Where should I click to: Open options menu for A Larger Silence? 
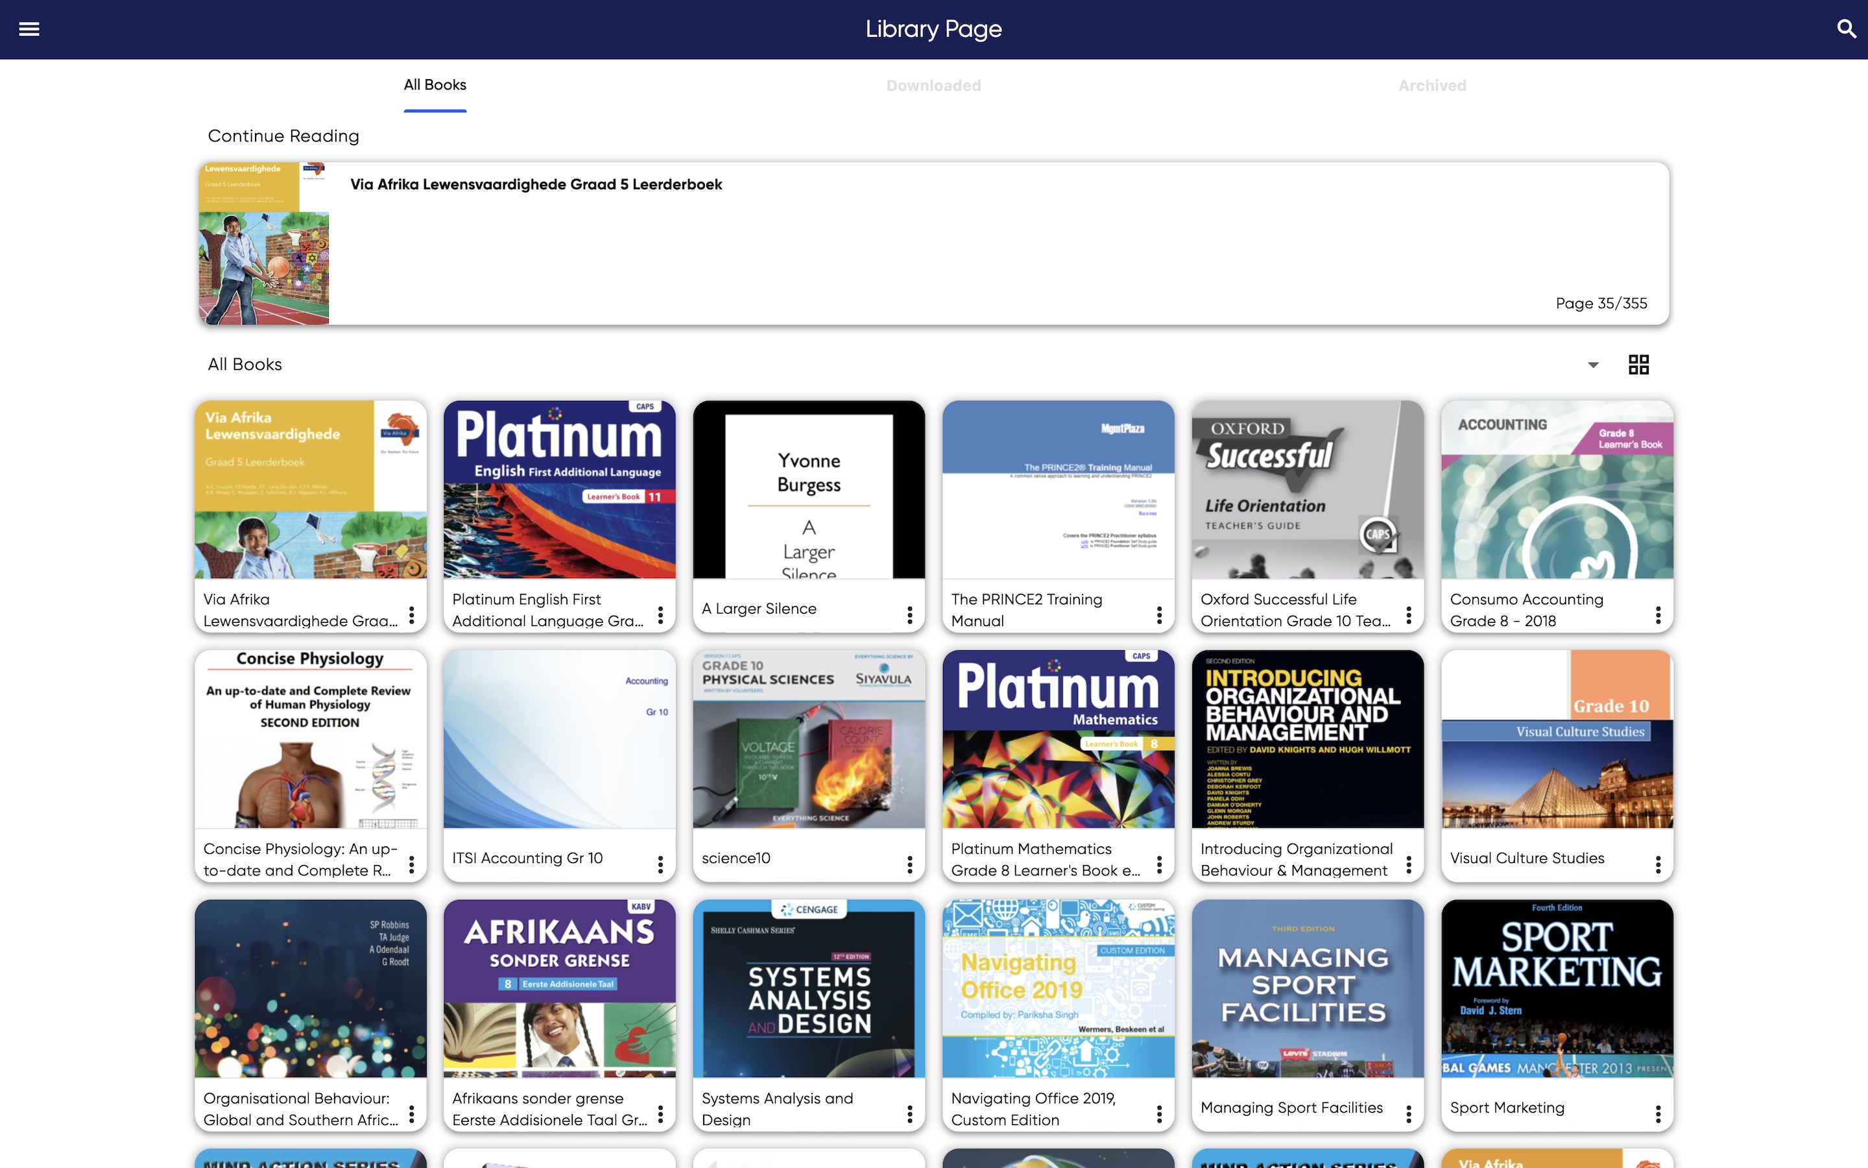[909, 615]
